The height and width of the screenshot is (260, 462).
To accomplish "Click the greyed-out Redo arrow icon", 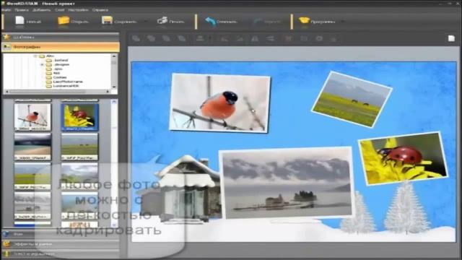I will click(x=258, y=22).
